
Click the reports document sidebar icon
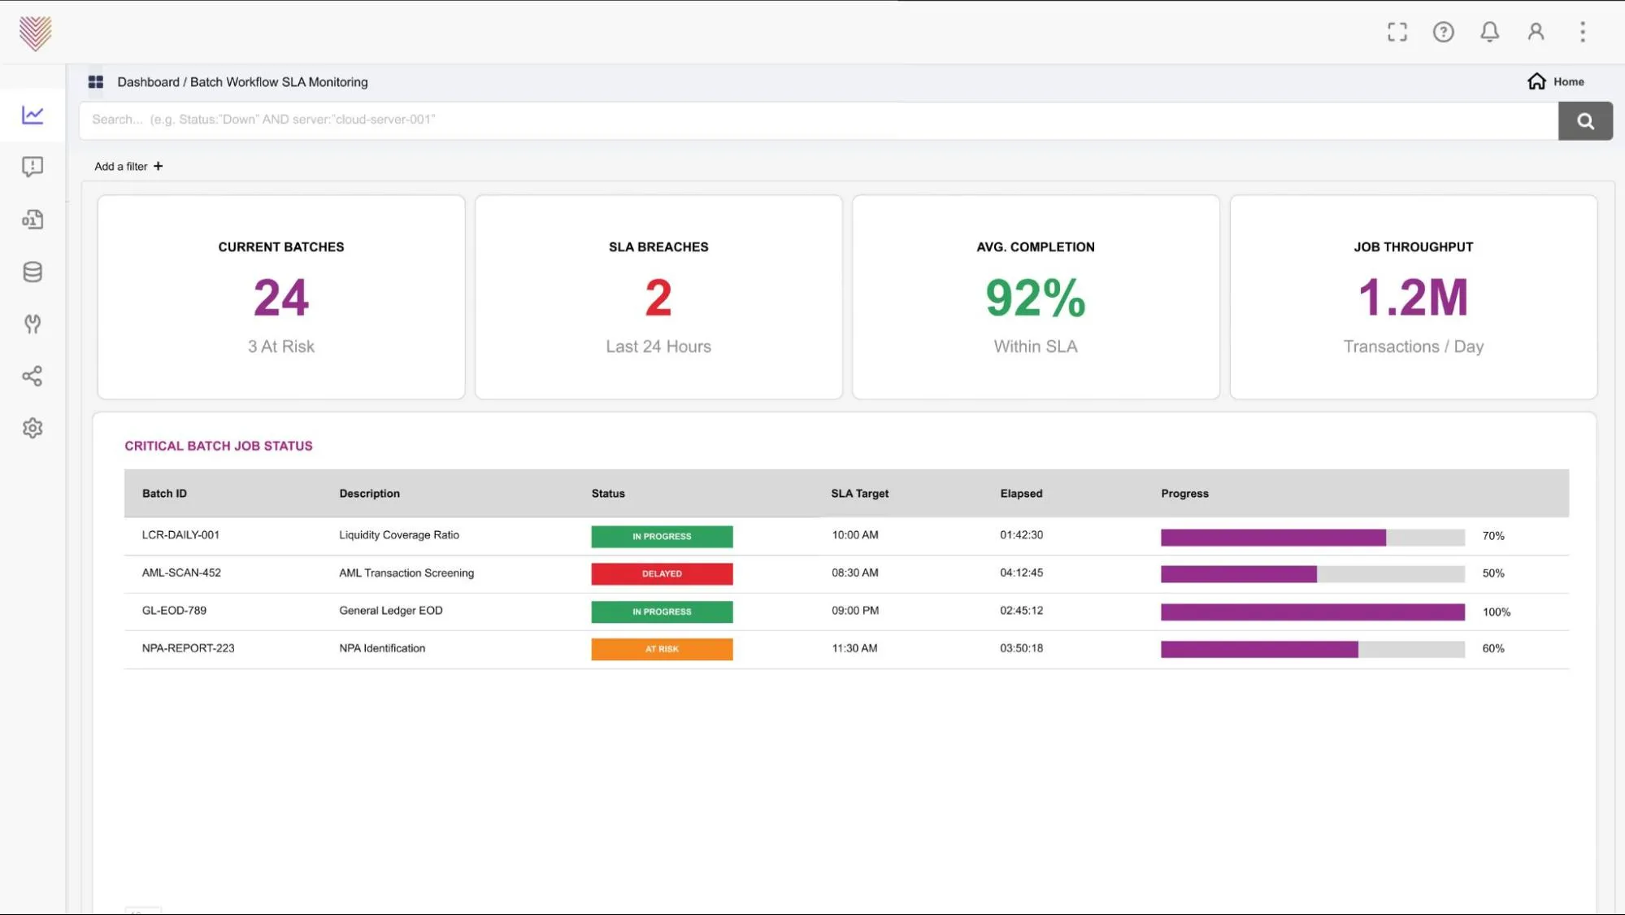point(33,220)
